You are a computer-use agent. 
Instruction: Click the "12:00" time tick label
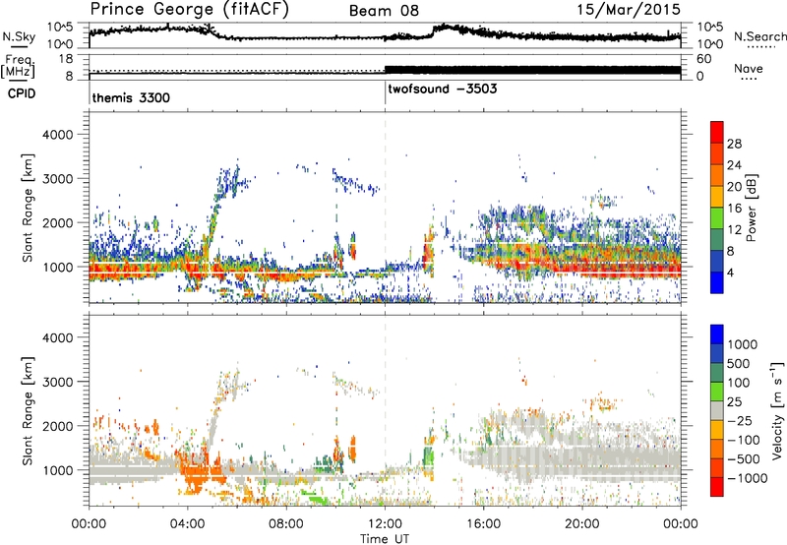[385, 524]
